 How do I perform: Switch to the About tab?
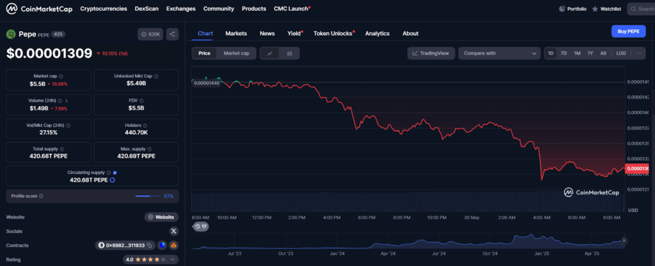[x=410, y=33]
